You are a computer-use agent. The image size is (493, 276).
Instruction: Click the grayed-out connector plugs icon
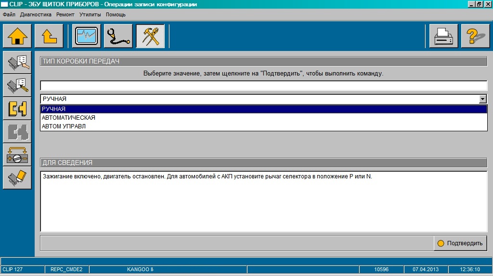click(17, 132)
